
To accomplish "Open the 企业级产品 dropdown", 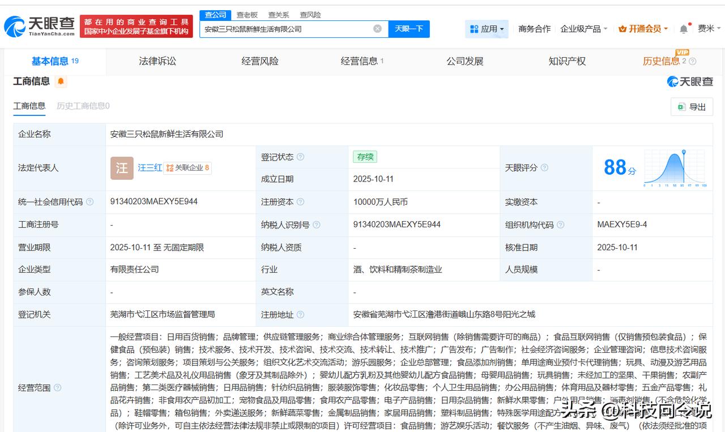I will [583, 29].
